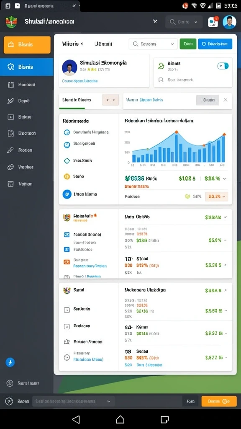Click the document icon, sixth sidebar item
241x429 pixels.
tap(10, 134)
